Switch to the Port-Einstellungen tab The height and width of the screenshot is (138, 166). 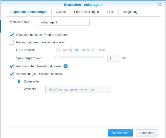87,12
